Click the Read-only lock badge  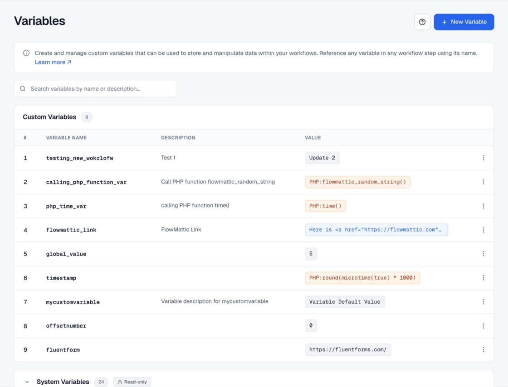tap(132, 382)
